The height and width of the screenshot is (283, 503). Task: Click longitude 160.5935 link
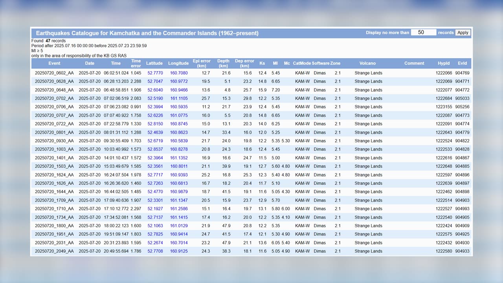[x=179, y=107]
